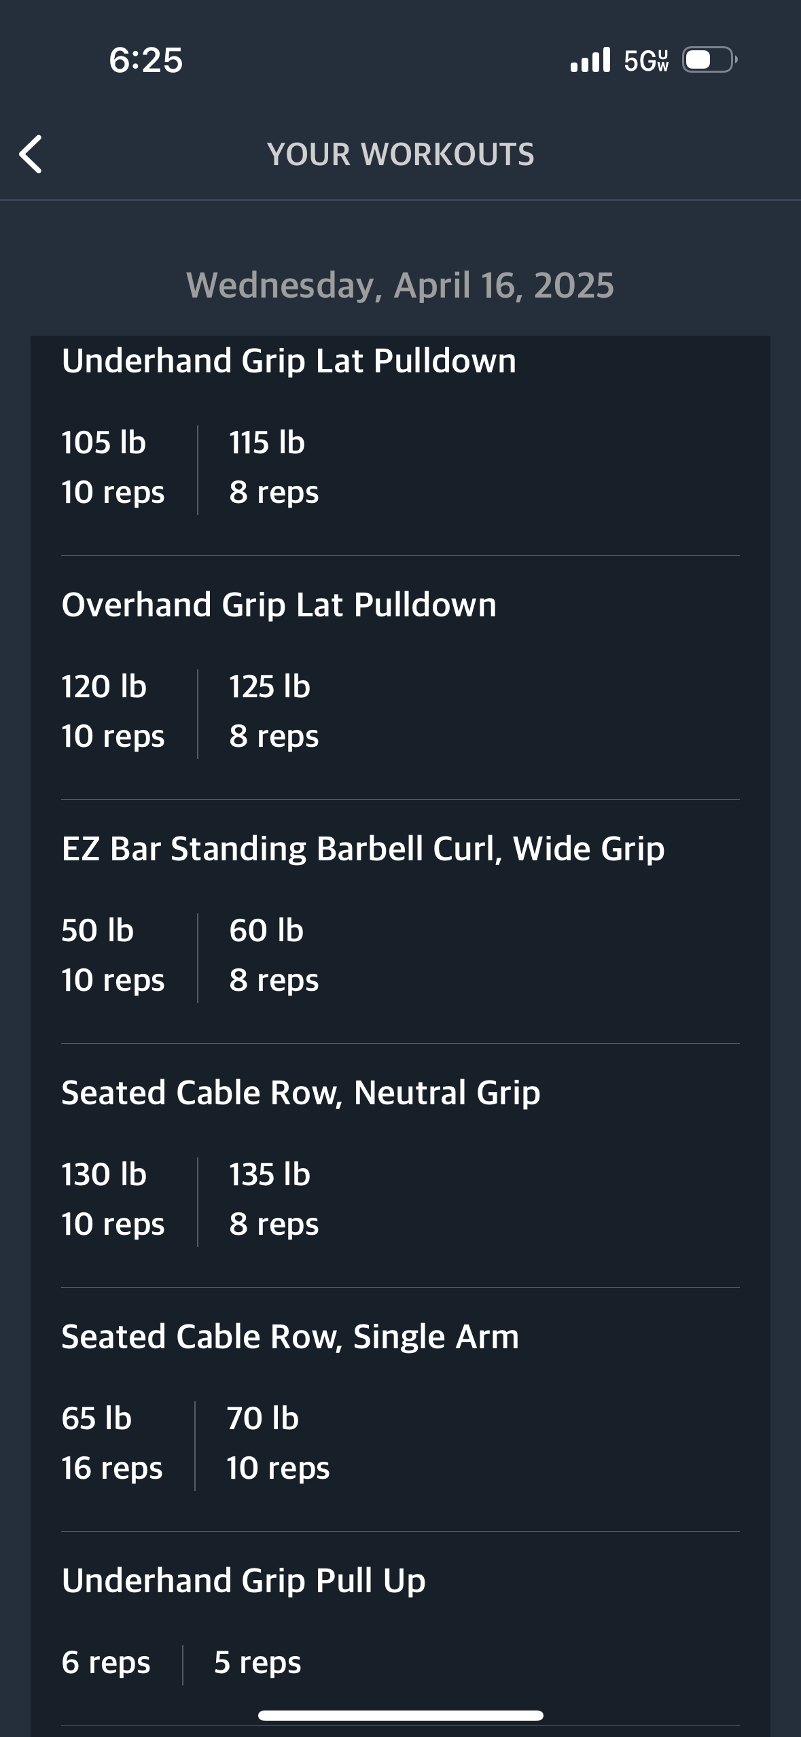Image resolution: width=801 pixels, height=1737 pixels.
Task: Select the Wednesday, April 16, 2025 date
Action: pyautogui.click(x=400, y=285)
